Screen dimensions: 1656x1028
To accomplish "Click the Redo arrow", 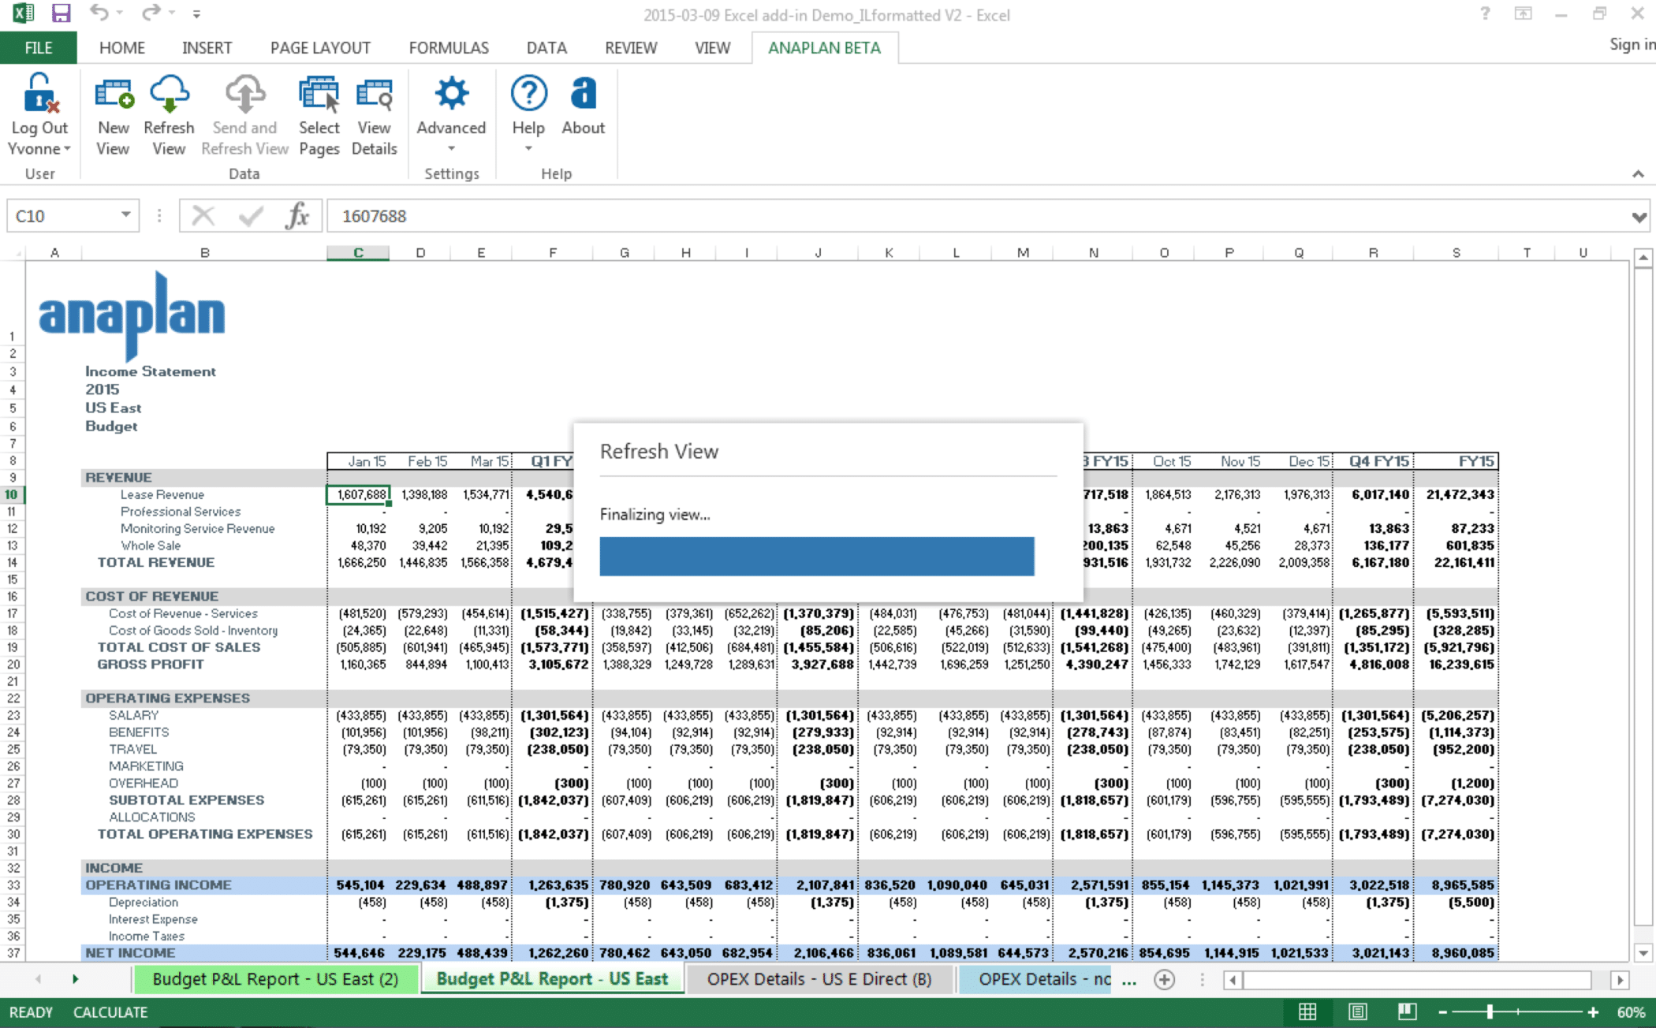I will pyautogui.click(x=151, y=13).
